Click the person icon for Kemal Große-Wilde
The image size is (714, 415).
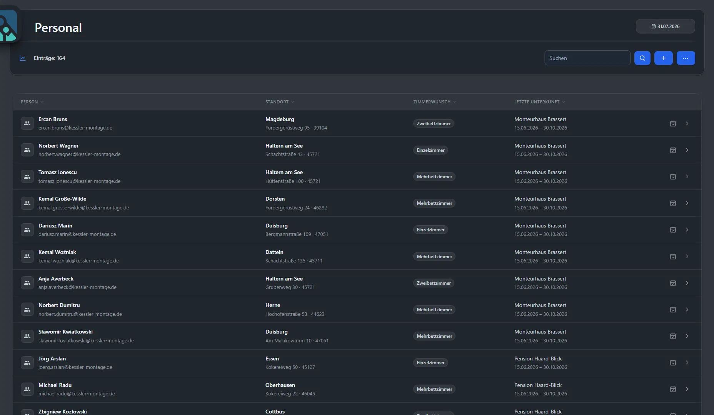27,203
